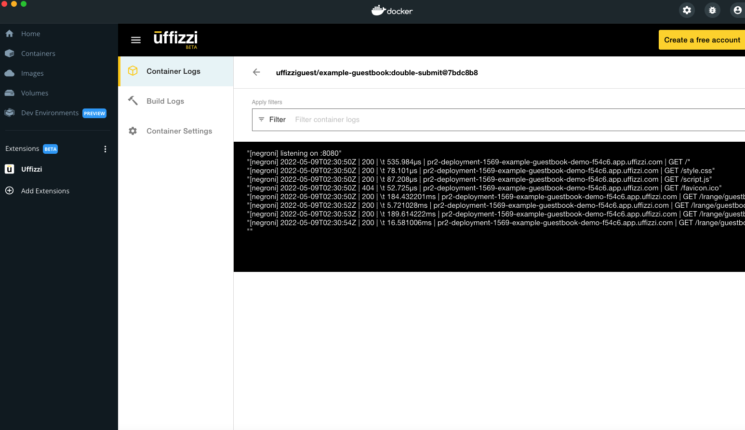Open Docker settings gear icon
The height and width of the screenshot is (430, 745).
[x=687, y=10]
